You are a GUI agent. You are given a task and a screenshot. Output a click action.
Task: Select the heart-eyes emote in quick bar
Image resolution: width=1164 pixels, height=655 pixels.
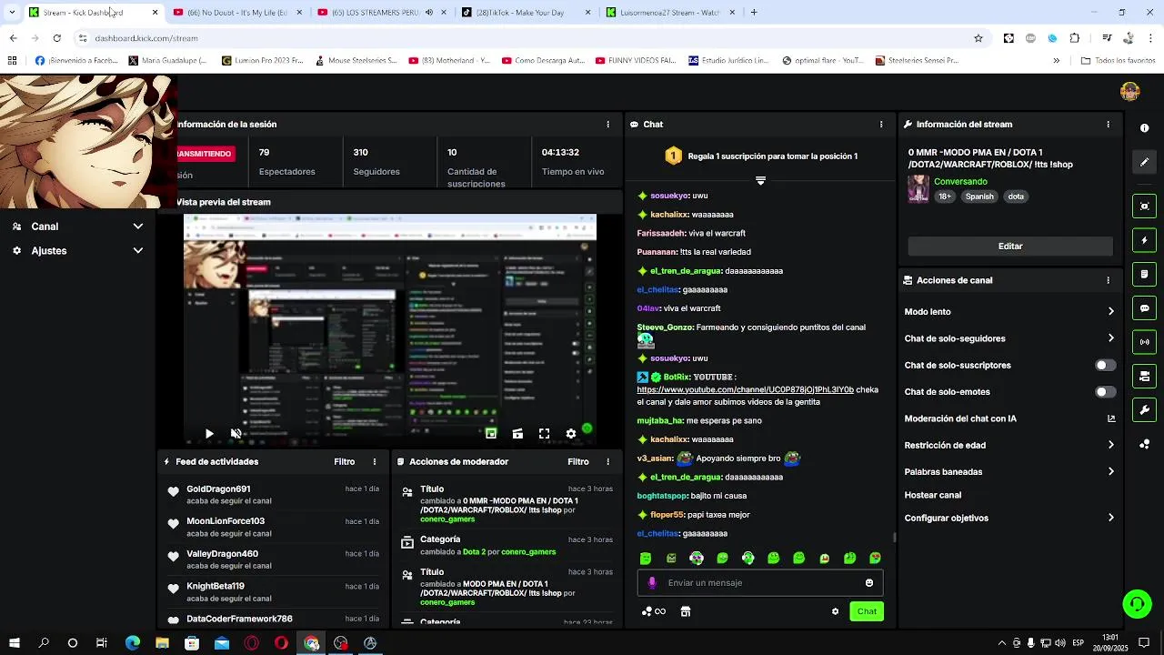(875, 558)
